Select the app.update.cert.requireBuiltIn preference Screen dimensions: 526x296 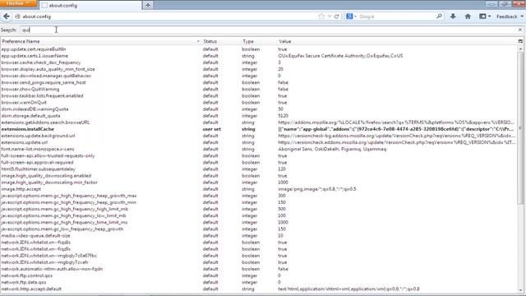[259, 49]
